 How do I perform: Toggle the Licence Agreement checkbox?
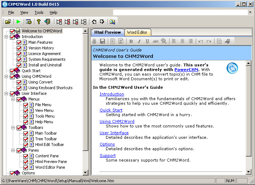pyautogui.click(x=19, y=54)
